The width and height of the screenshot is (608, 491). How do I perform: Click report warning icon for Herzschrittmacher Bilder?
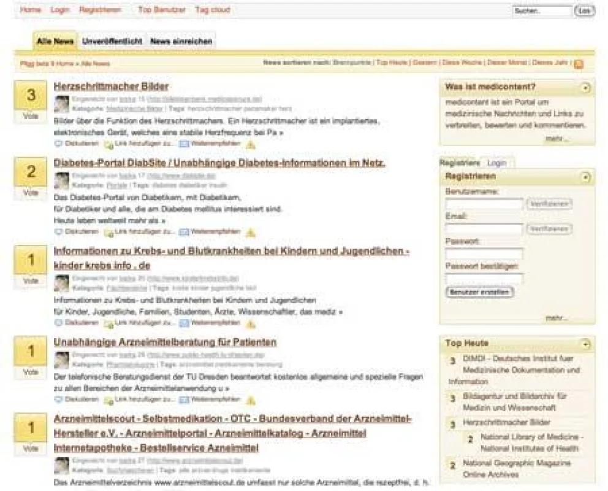(251, 145)
